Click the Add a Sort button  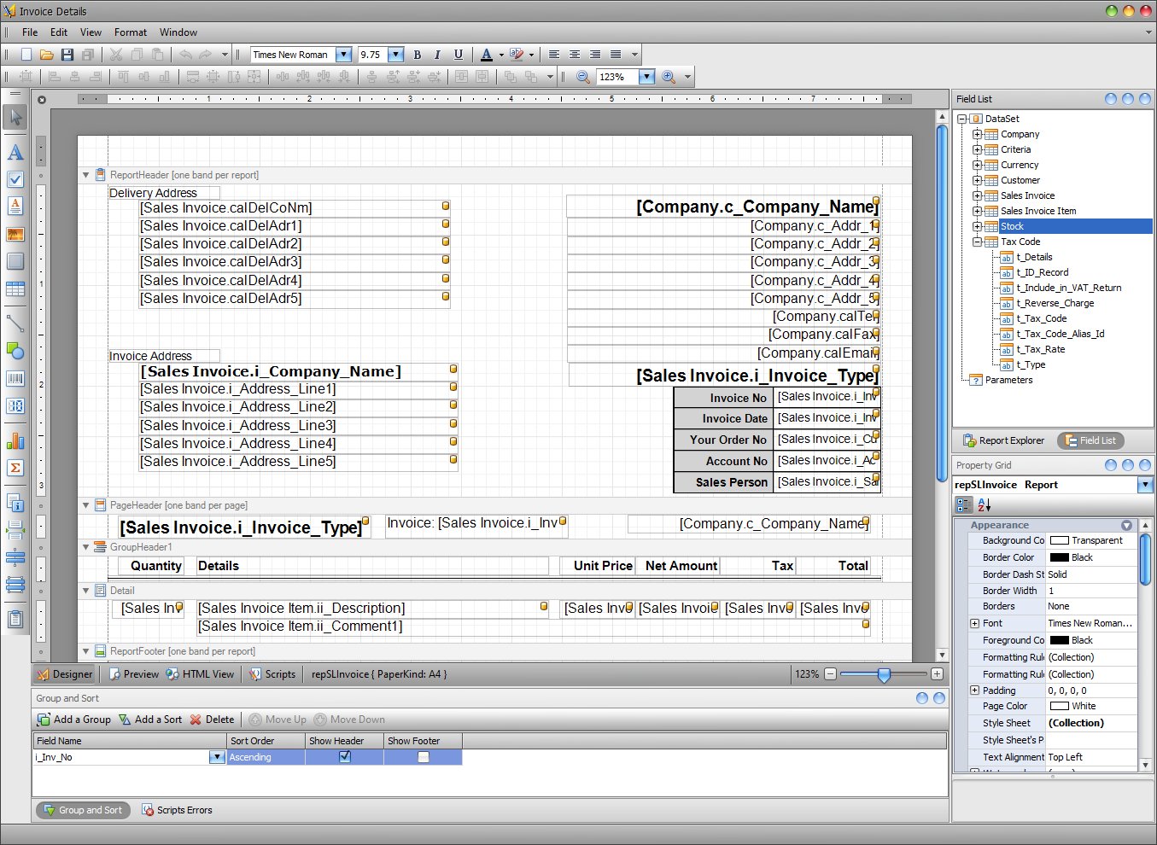(x=150, y=720)
